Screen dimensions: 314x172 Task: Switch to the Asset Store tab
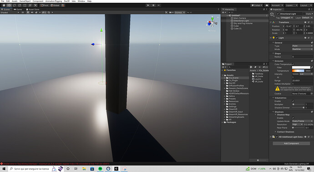click(x=33, y=10)
